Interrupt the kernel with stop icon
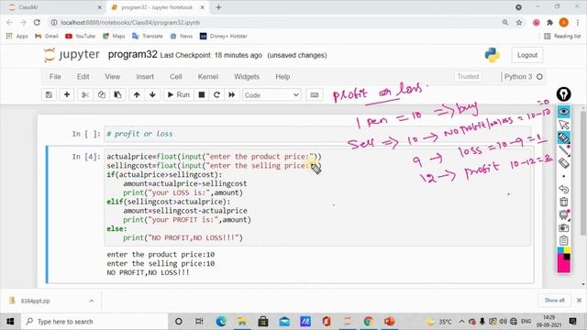This screenshot has height=330, width=587. click(202, 95)
